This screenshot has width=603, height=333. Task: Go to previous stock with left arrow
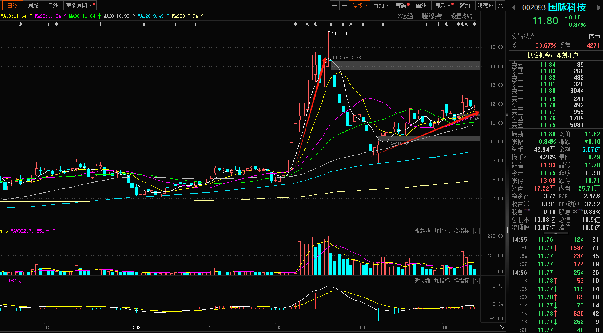click(x=514, y=7)
